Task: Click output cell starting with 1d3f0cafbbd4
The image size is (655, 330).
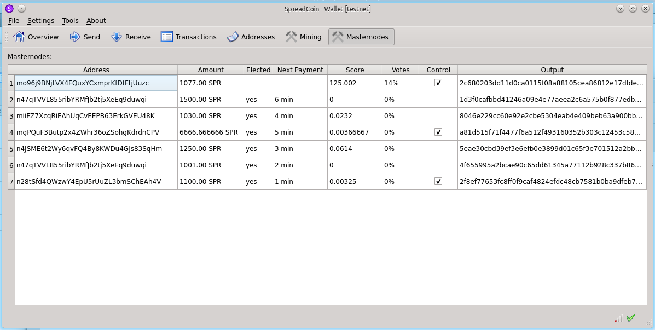Action: [x=552, y=100]
